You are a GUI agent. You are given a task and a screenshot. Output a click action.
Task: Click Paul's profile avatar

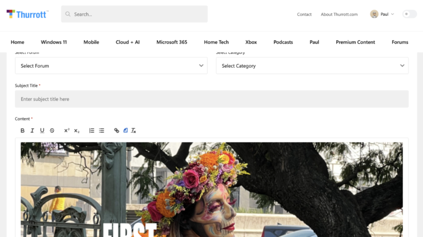pos(374,14)
